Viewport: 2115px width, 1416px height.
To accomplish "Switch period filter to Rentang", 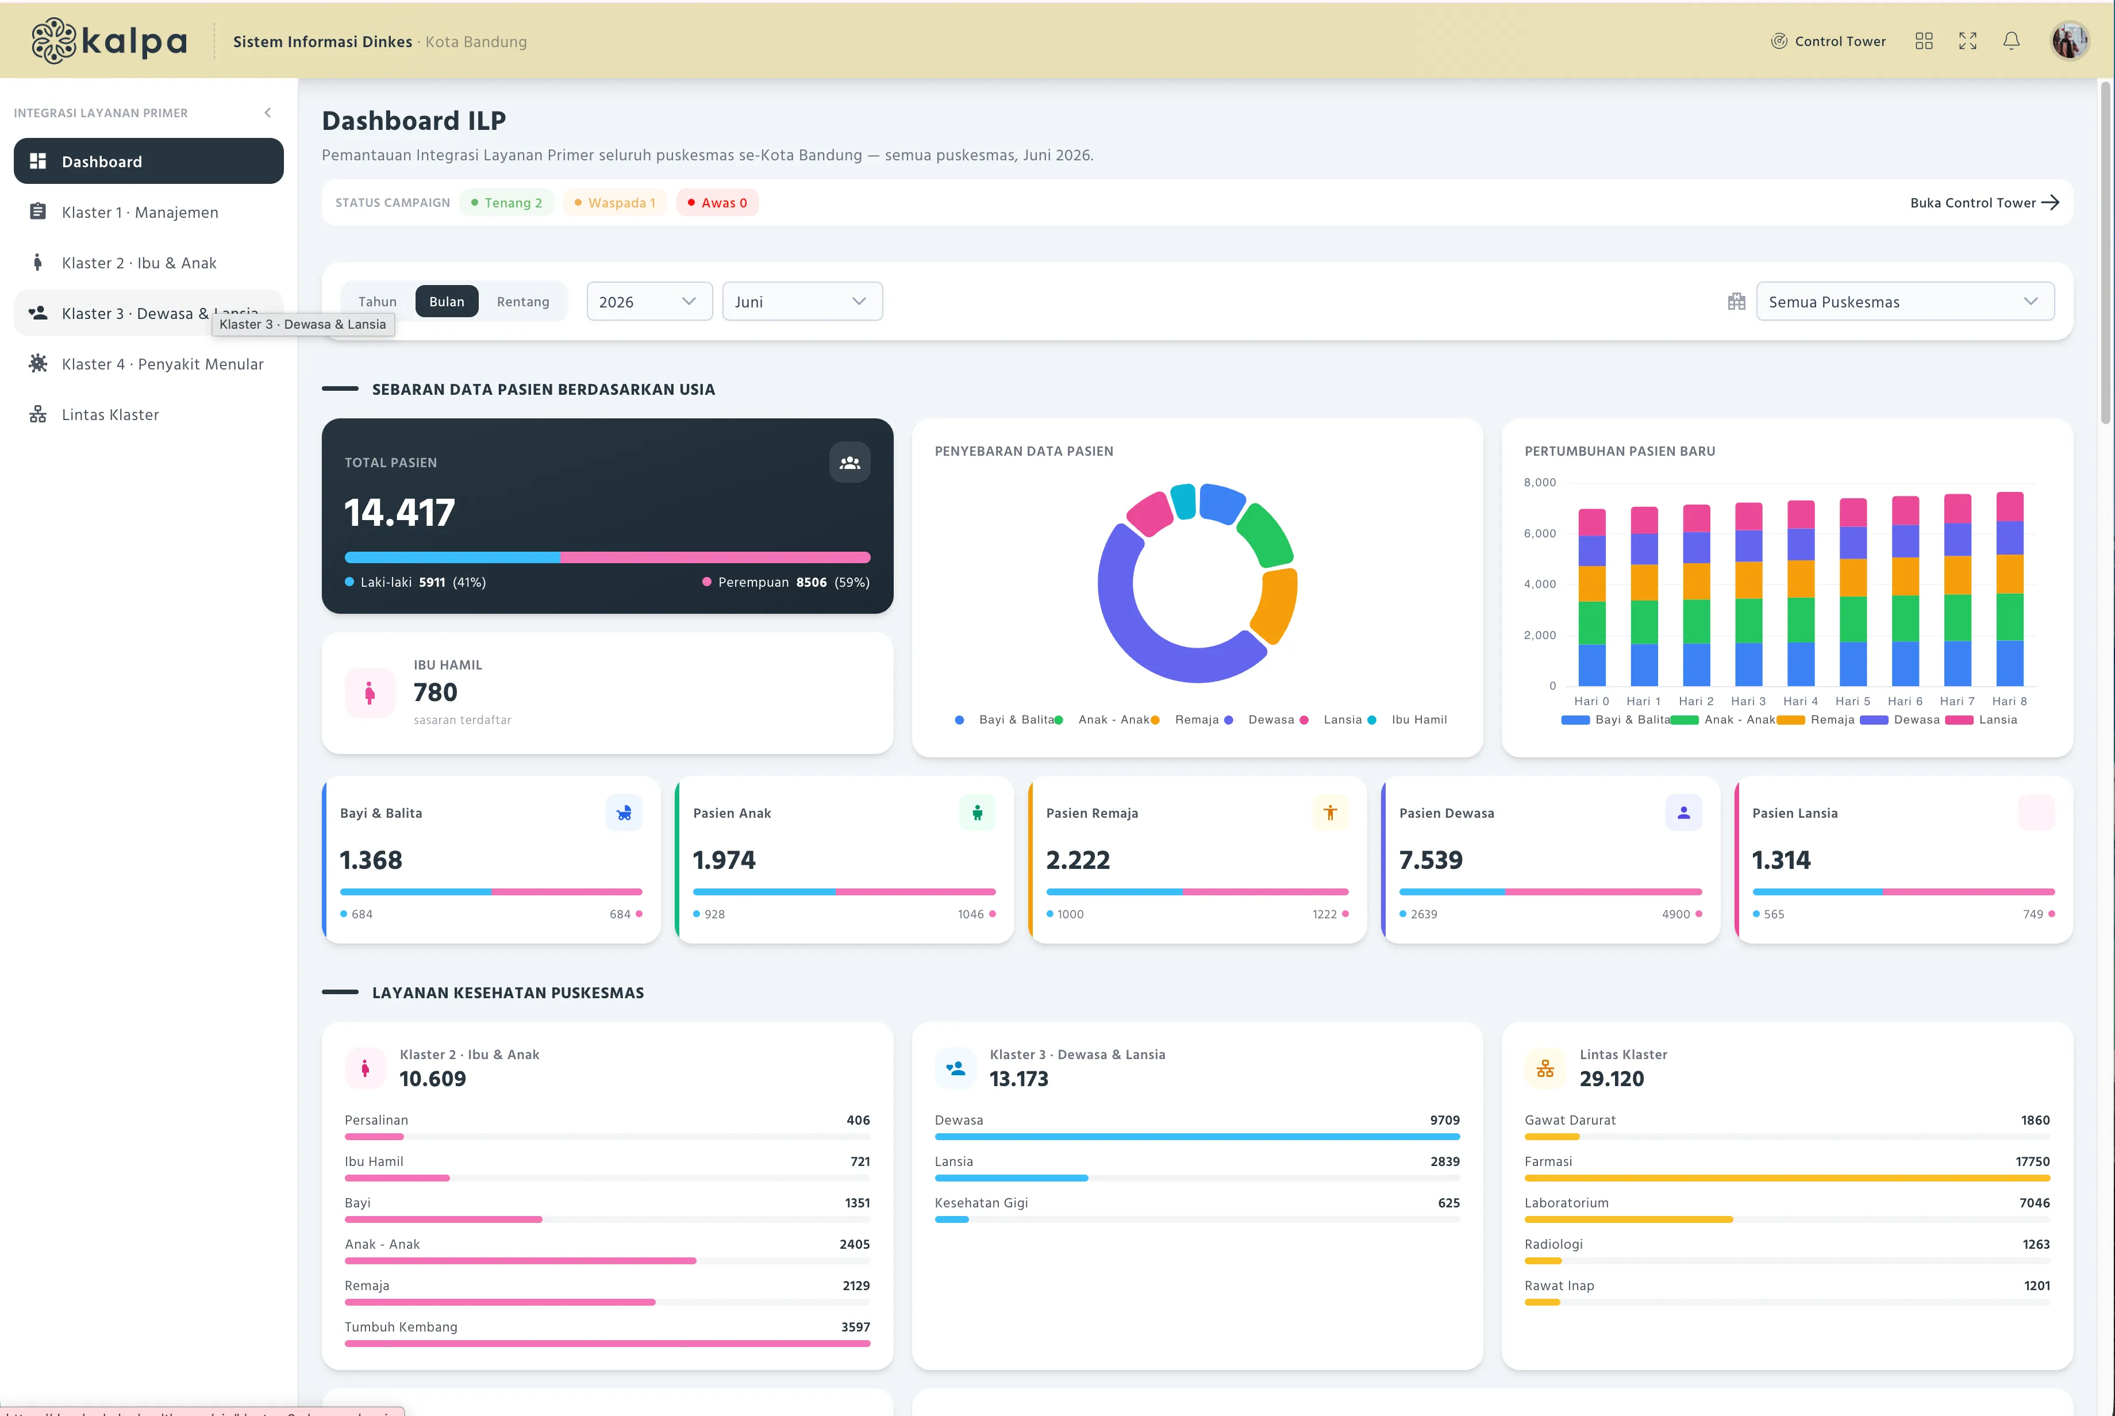I will [x=523, y=302].
